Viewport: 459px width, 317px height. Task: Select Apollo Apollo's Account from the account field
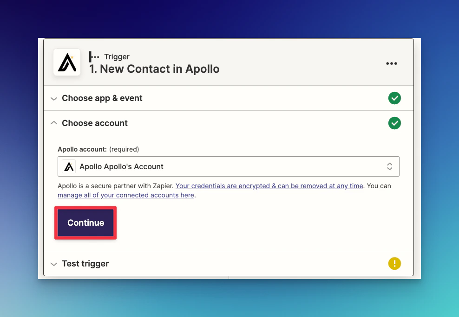[x=120, y=166]
